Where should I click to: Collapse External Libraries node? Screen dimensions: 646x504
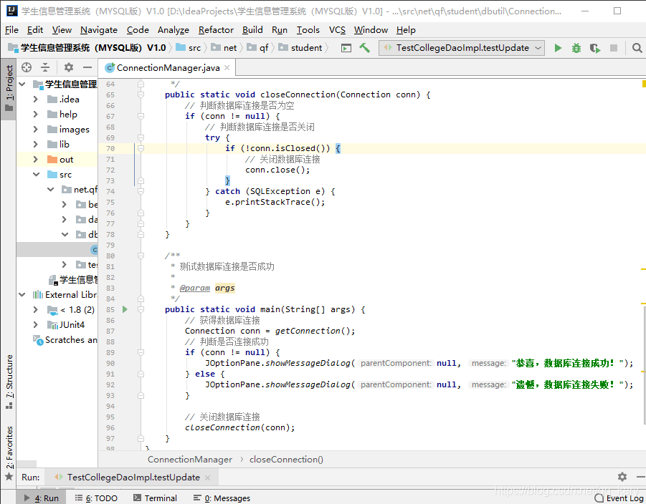coord(22,294)
